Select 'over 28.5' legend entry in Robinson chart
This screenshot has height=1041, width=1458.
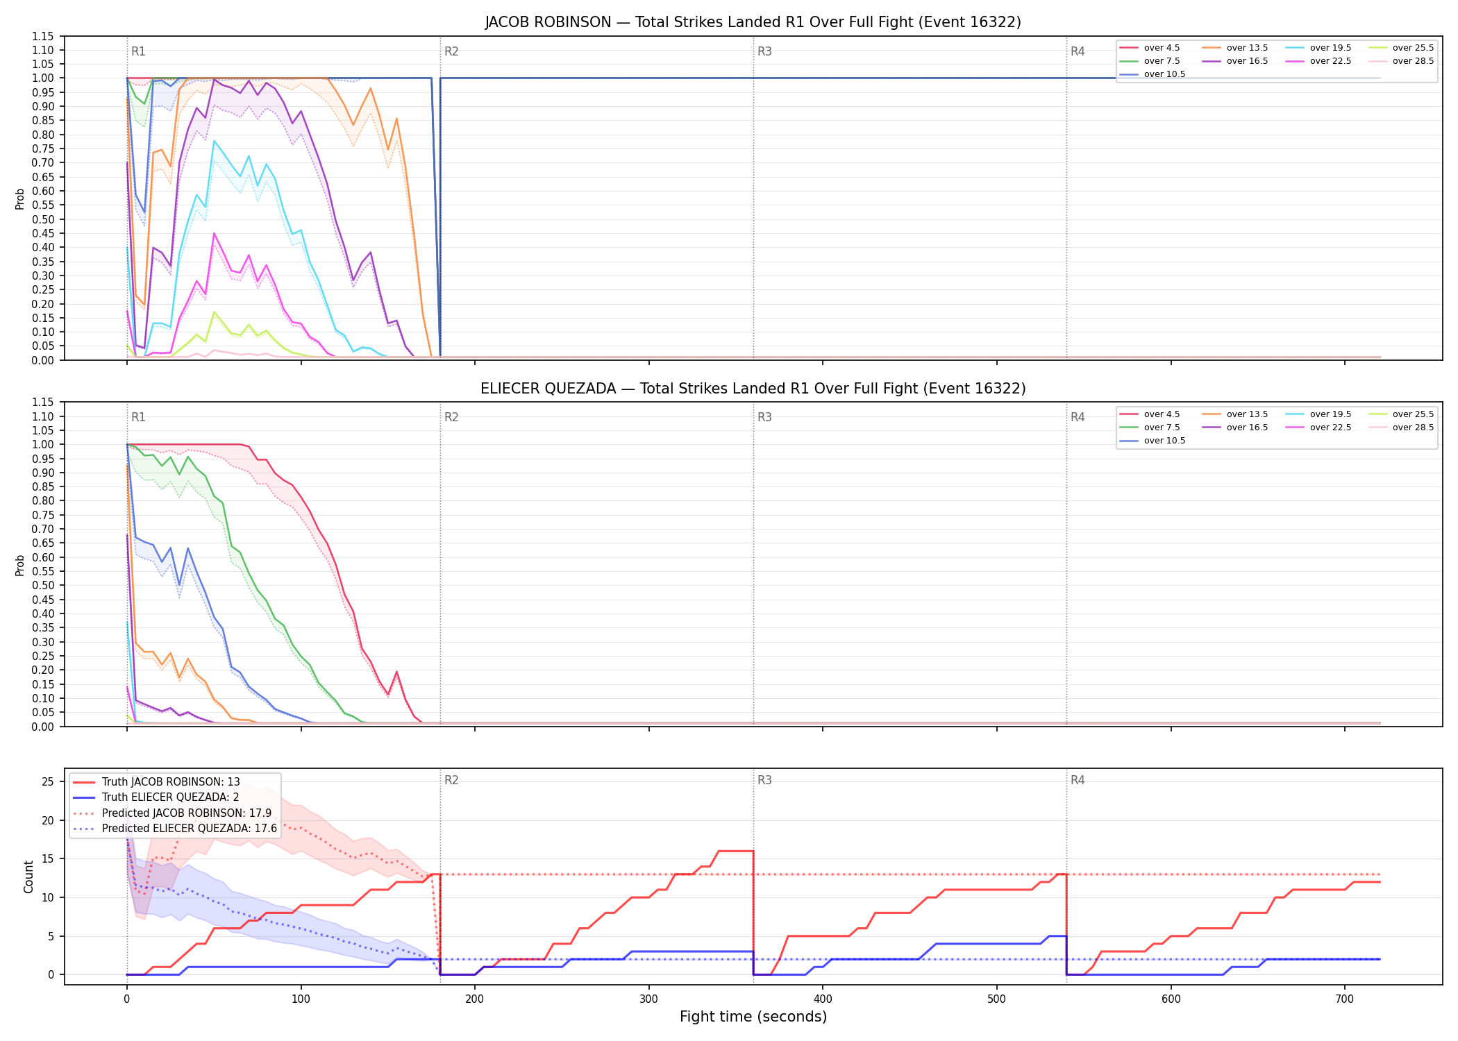[x=1401, y=61]
